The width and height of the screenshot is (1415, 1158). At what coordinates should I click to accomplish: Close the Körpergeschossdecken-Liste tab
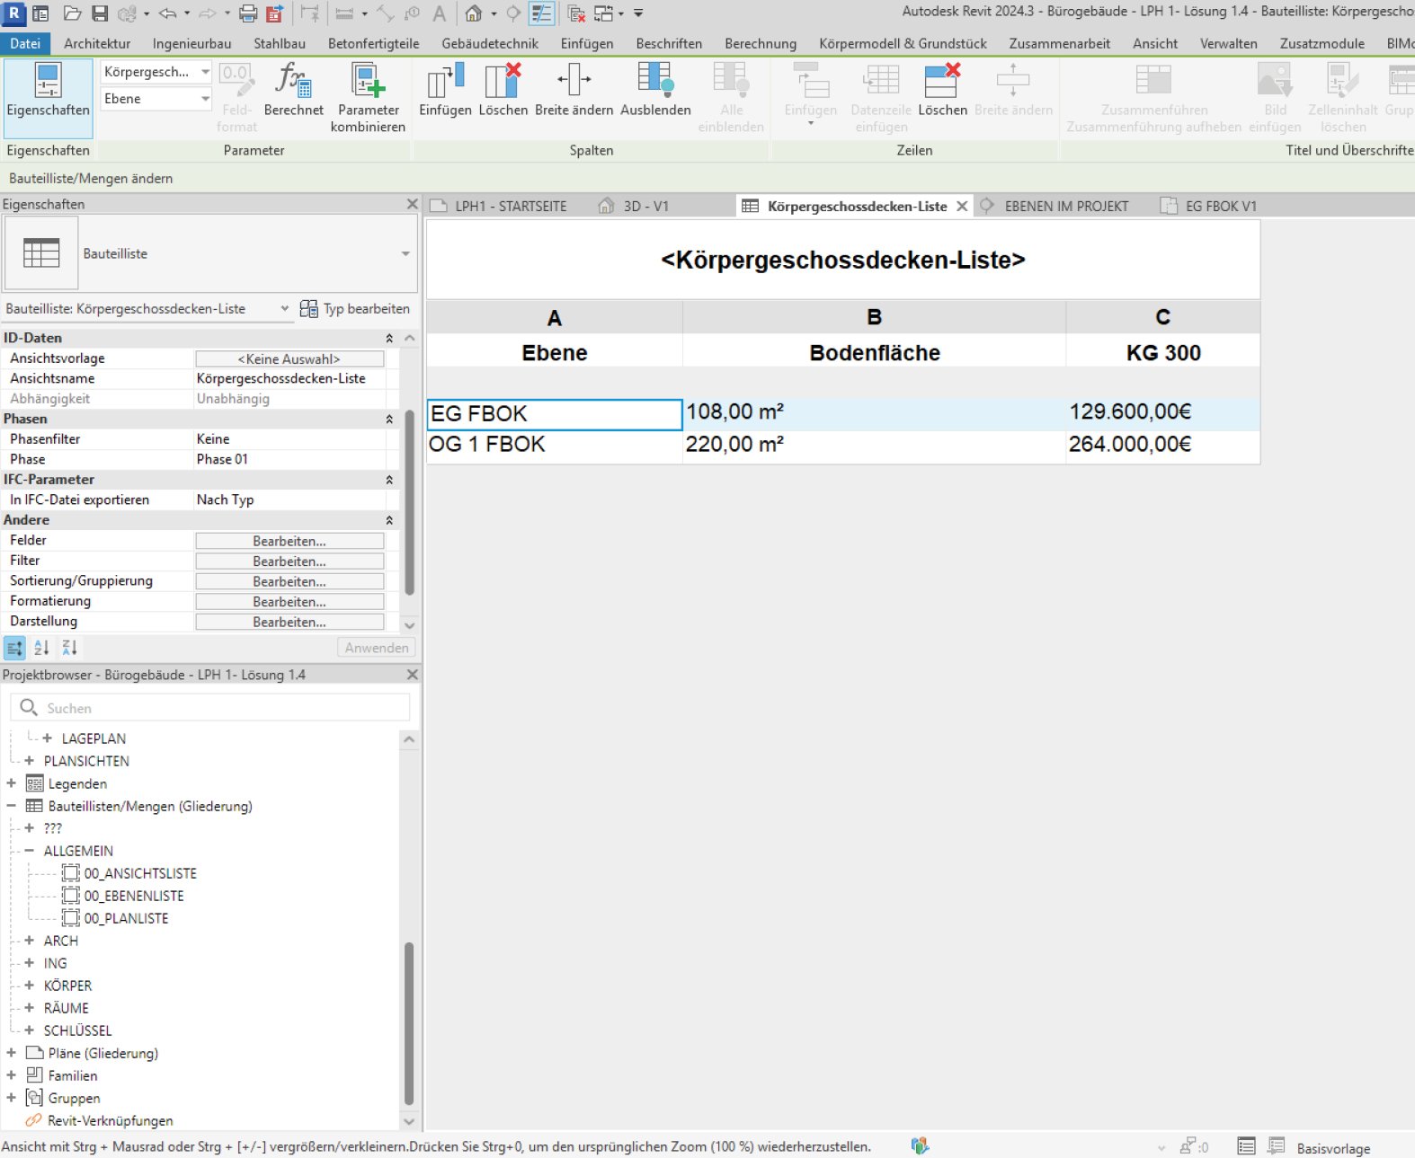962,206
